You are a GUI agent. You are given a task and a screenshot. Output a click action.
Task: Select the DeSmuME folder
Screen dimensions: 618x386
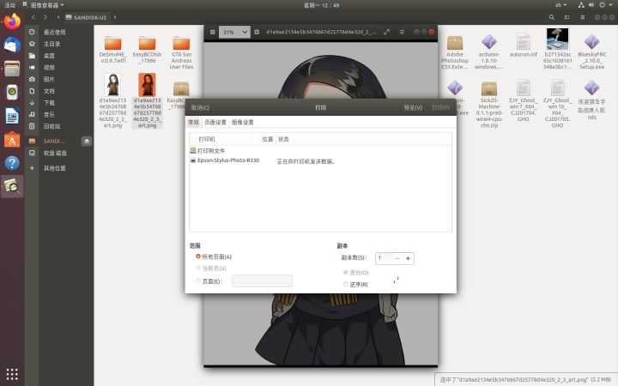[x=112, y=49]
